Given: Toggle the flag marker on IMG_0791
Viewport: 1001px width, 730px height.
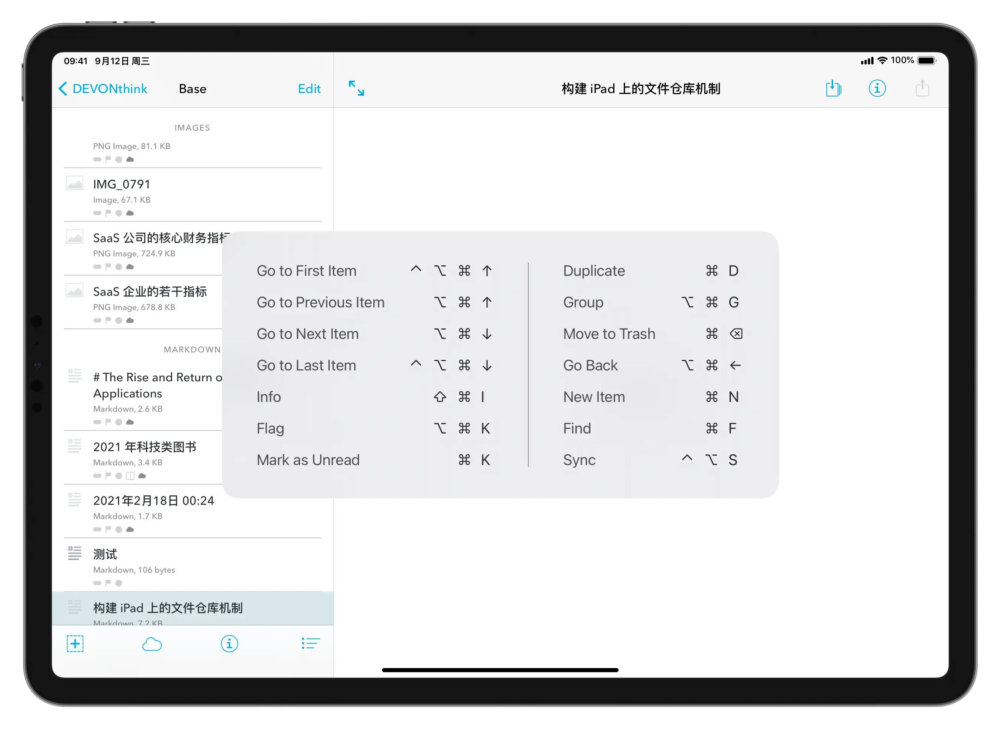Looking at the screenshot, I should (108, 213).
